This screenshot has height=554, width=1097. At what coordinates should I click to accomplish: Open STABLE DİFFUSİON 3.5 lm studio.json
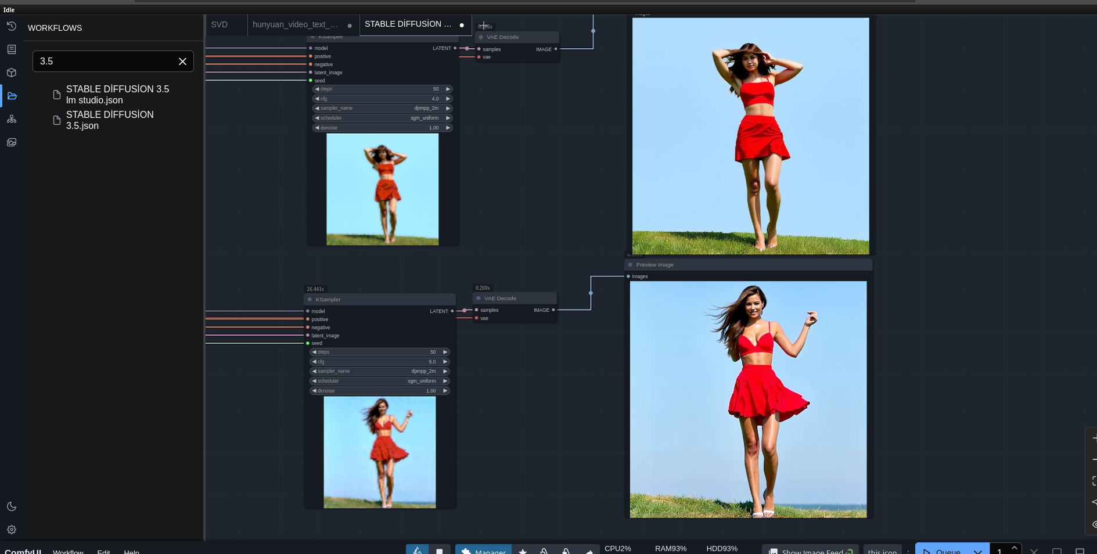point(117,95)
